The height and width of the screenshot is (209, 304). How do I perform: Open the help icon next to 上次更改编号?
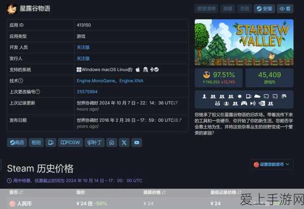click(38, 92)
